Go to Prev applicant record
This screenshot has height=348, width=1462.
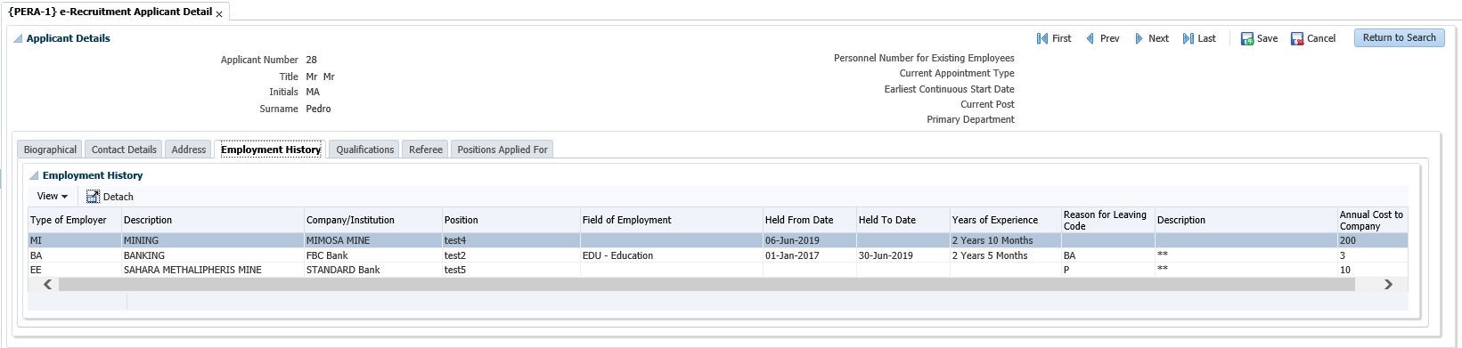click(x=1102, y=38)
